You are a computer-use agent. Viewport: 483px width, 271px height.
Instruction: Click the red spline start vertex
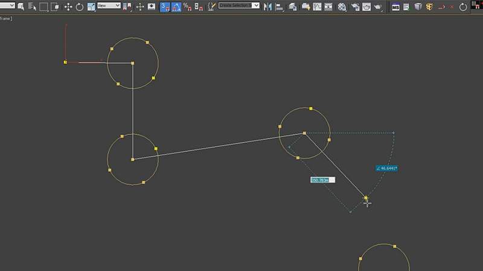click(x=65, y=61)
